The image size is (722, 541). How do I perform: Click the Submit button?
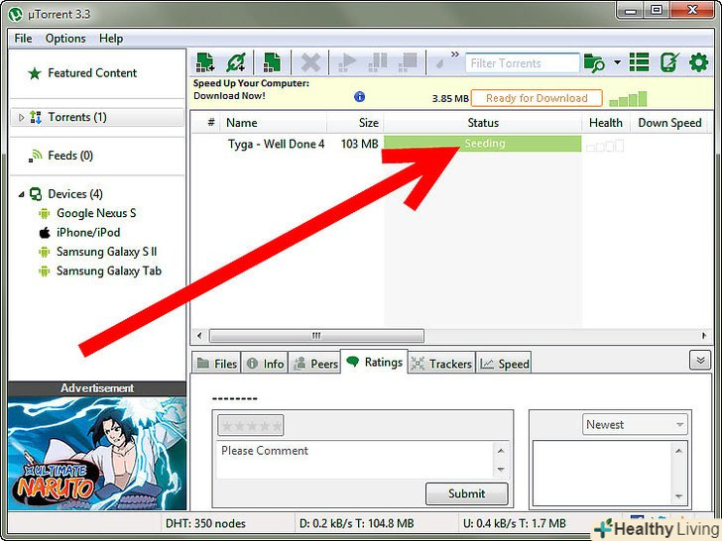click(467, 493)
